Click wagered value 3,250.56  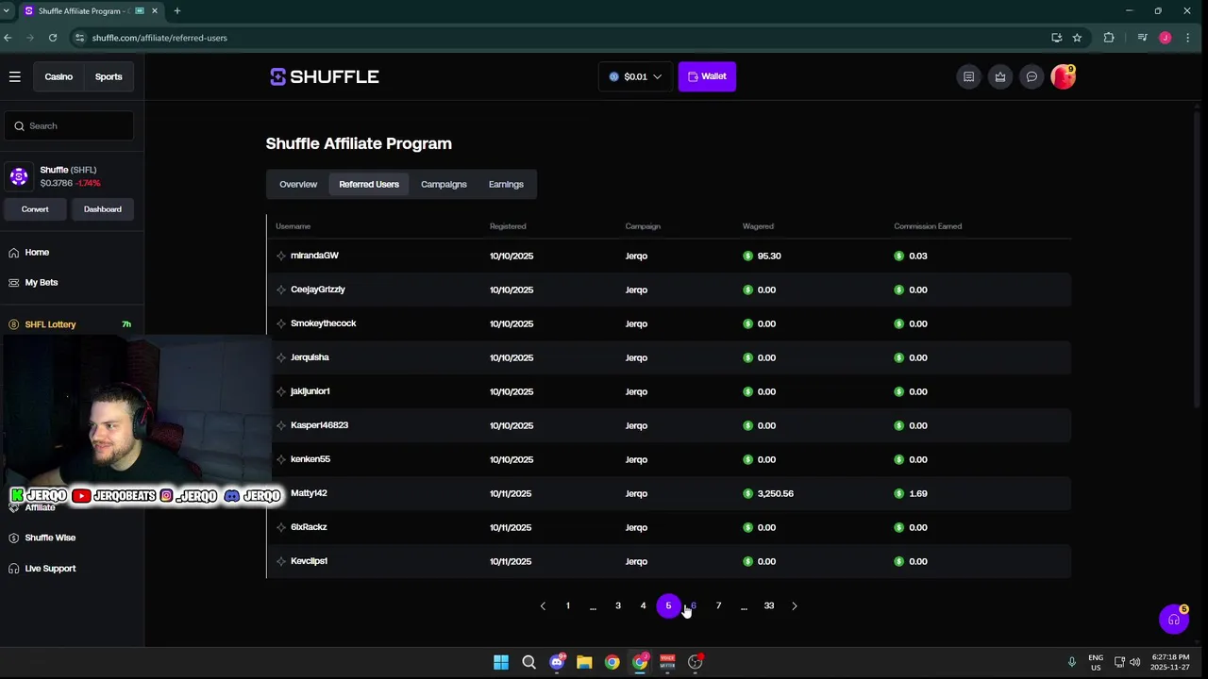click(x=775, y=493)
